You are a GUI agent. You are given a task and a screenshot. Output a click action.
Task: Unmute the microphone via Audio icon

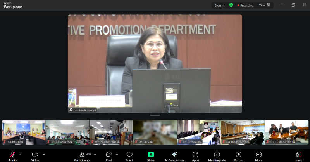tap(12, 155)
